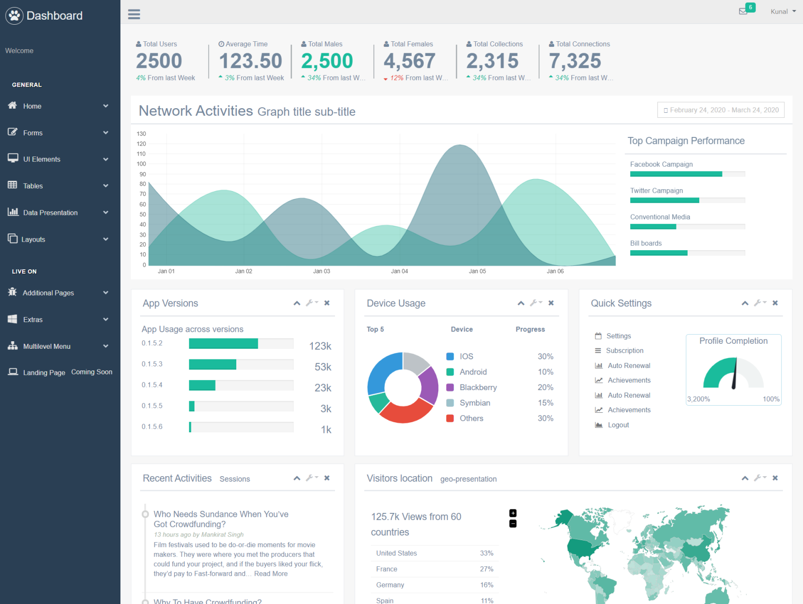Click the Settings clipboard icon in Quick Settings

tap(598, 336)
